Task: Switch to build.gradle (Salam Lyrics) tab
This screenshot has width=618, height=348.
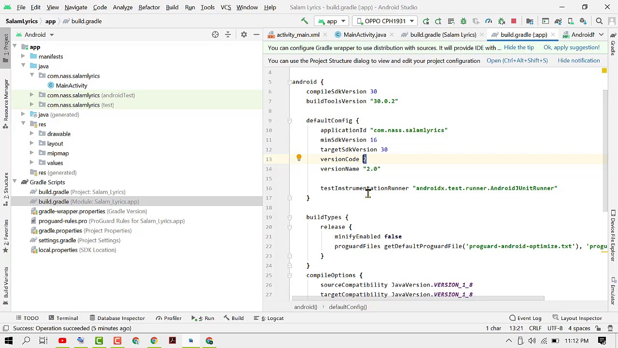Action: 443,35
